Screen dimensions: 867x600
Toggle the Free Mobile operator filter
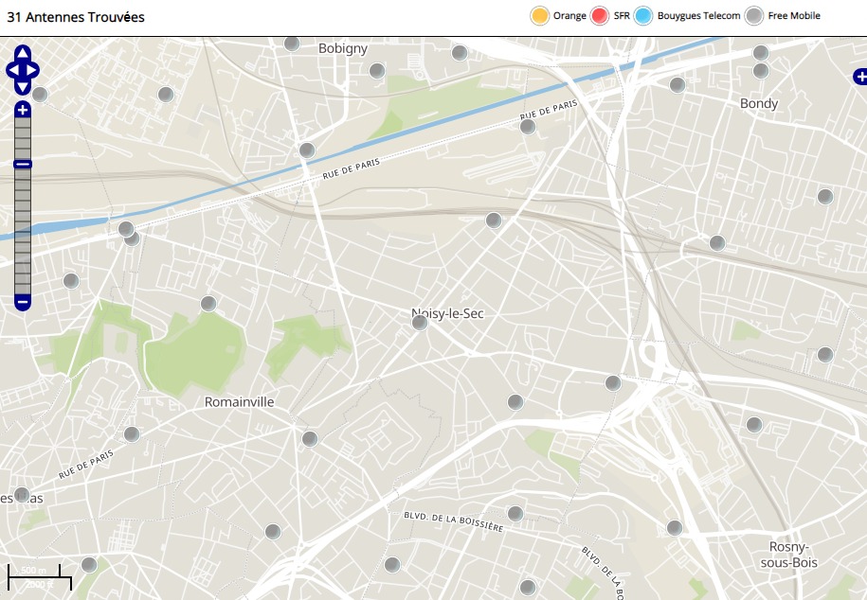click(x=754, y=16)
